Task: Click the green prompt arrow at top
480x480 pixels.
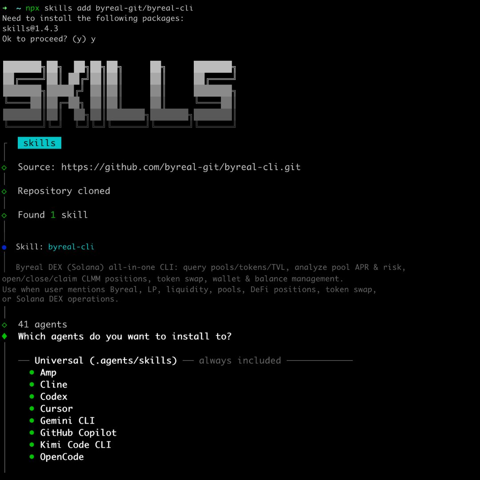Action: click(x=4, y=8)
